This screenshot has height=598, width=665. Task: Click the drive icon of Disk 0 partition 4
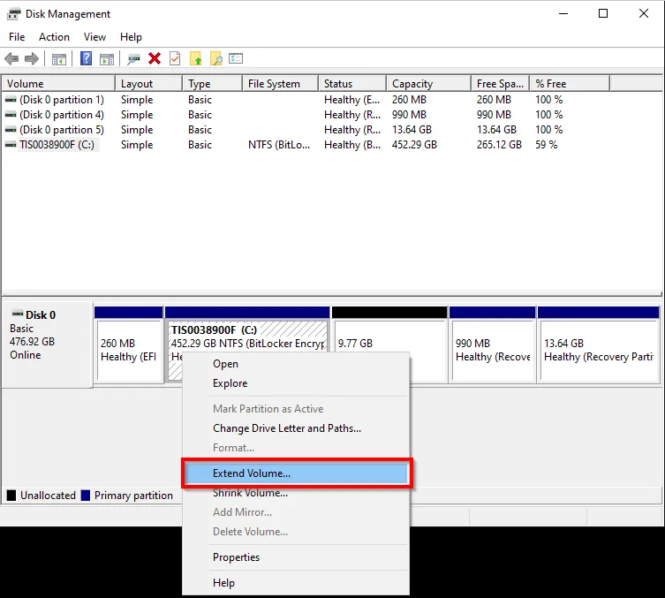coord(11,115)
